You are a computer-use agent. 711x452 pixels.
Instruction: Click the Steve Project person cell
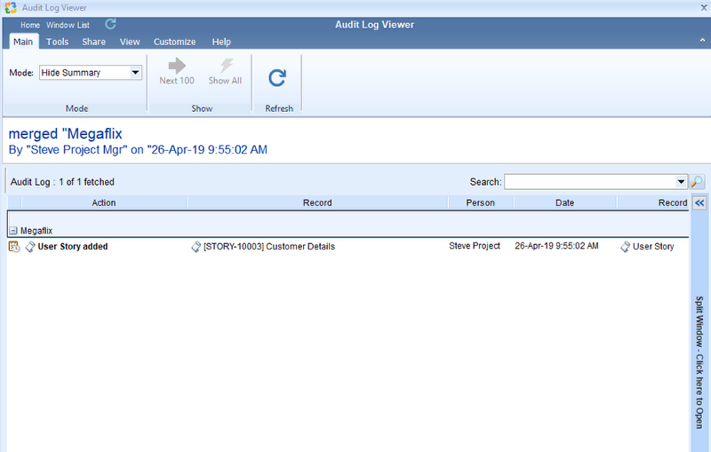click(x=475, y=246)
